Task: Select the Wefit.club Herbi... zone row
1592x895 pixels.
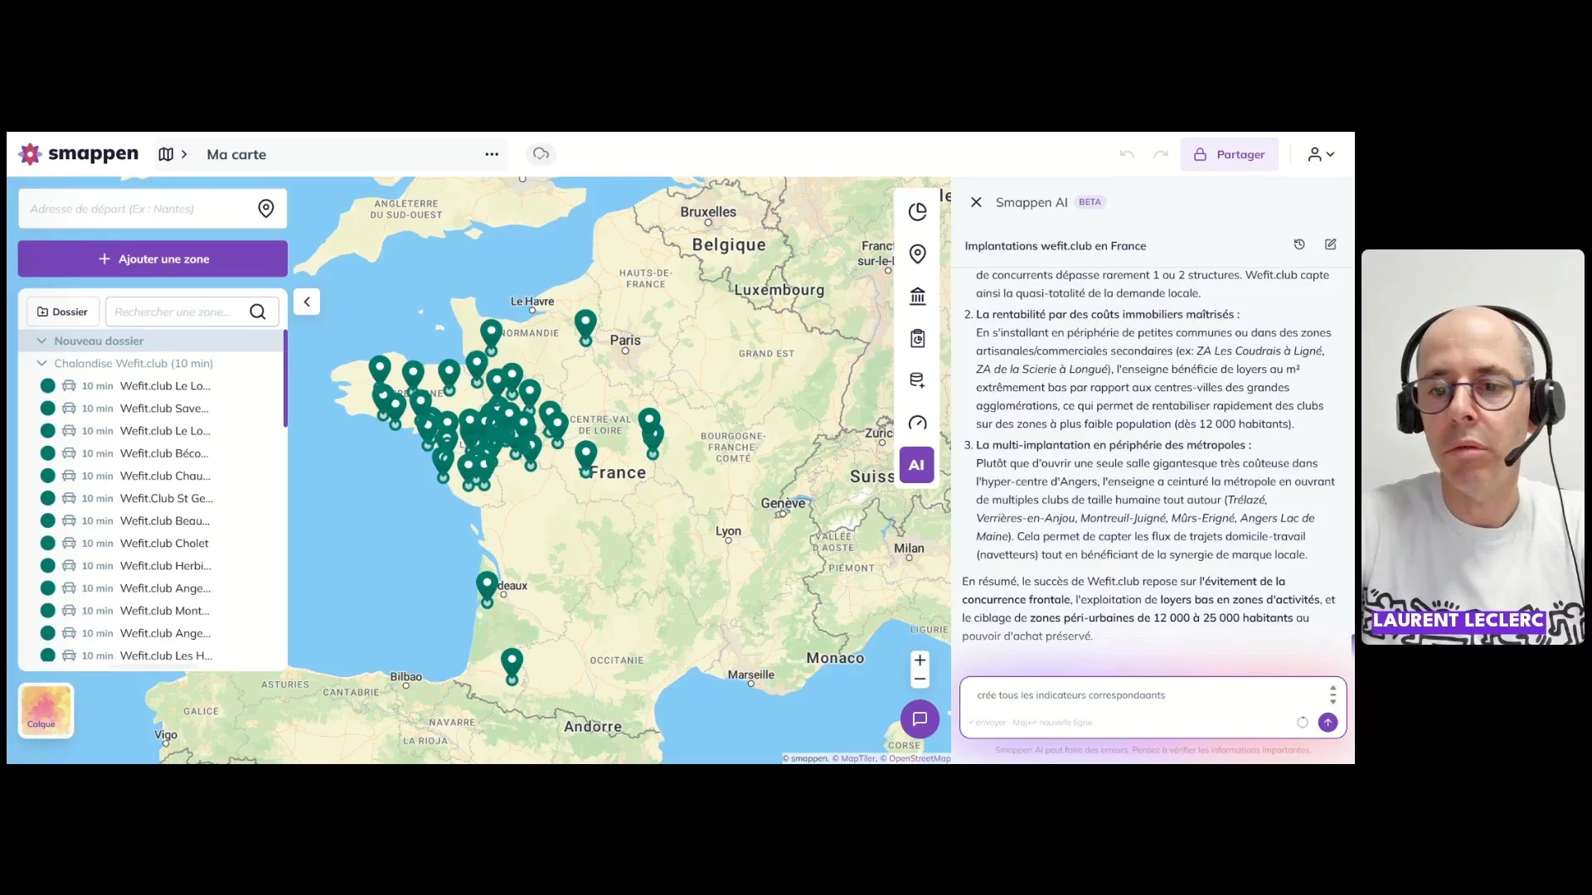Action: click(153, 566)
